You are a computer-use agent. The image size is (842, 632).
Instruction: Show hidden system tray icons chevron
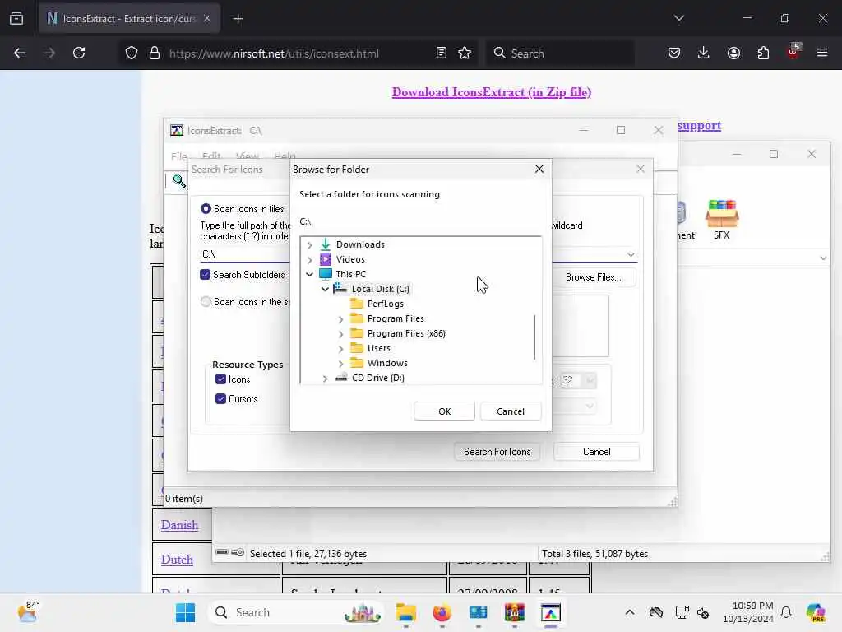tap(630, 612)
